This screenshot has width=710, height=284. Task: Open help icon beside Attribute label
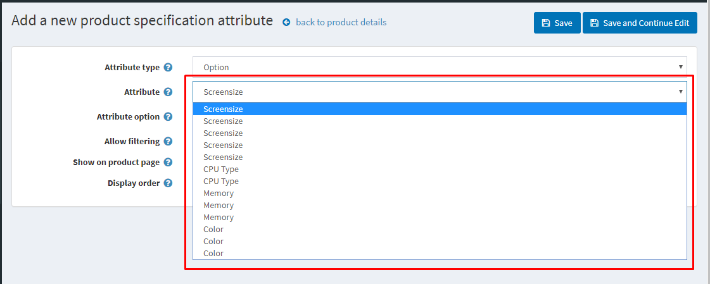(x=168, y=92)
